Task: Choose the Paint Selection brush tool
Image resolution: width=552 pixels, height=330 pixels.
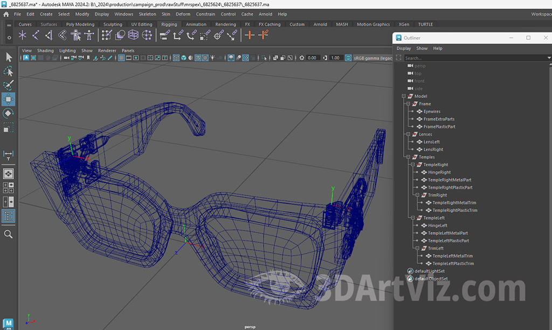Action: point(9,85)
